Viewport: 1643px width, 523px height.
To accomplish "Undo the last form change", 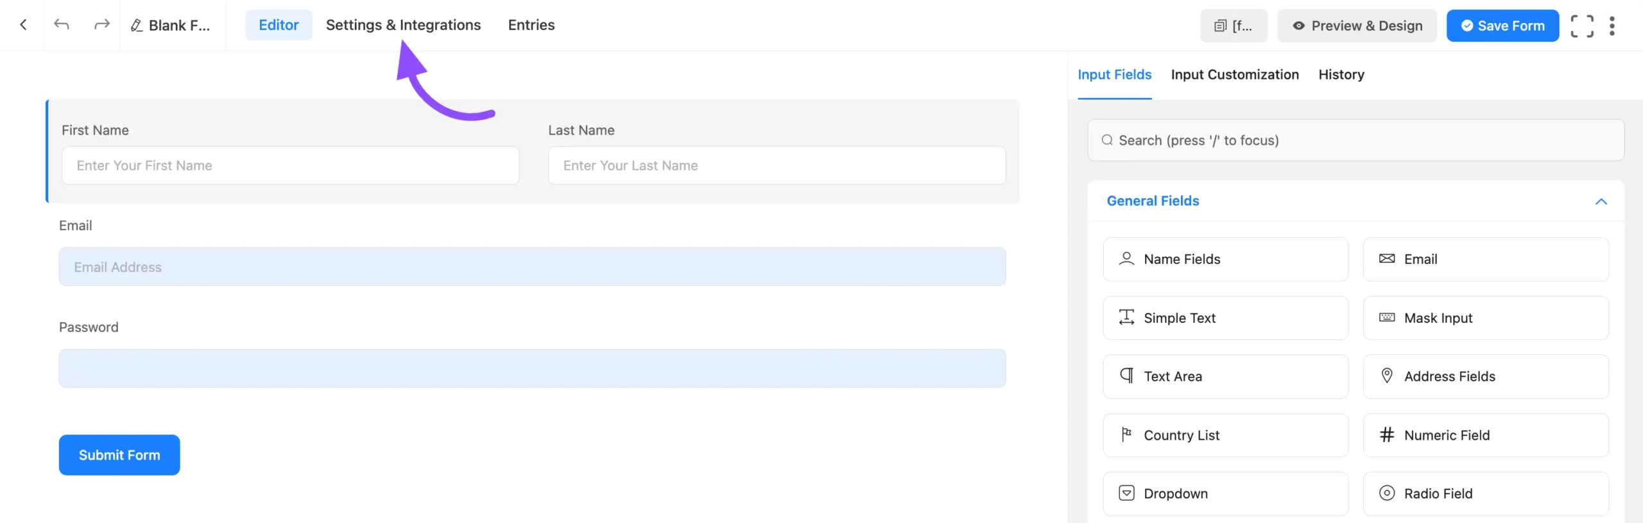I will click(x=62, y=25).
